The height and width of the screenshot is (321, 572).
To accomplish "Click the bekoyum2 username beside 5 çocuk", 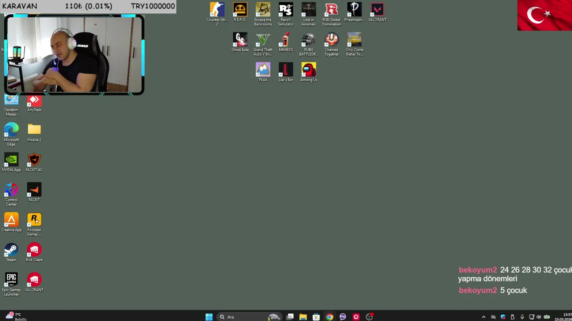I will coord(478,290).
